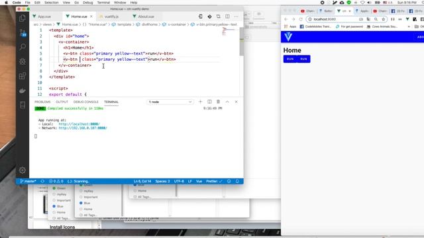The height and width of the screenshot is (238, 424).
Task: Click the Vuetify logo in the web page header
Action: point(288,37)
